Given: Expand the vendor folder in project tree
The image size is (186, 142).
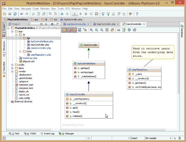Looking at the screenshot, I should coord(12,72).
